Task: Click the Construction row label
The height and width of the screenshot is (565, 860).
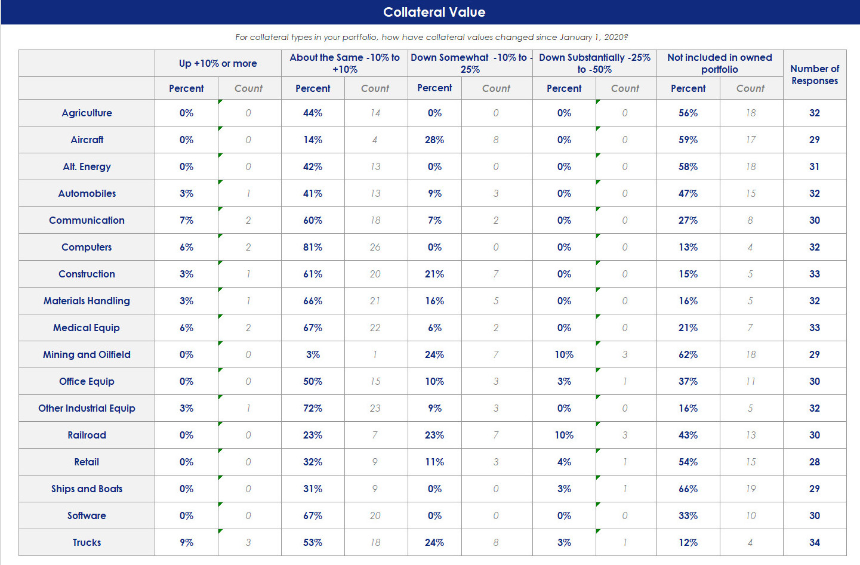Action: (x=87, y=274)
